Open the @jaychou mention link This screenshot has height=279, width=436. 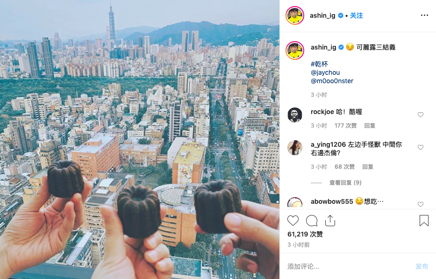tap(325, 72)
